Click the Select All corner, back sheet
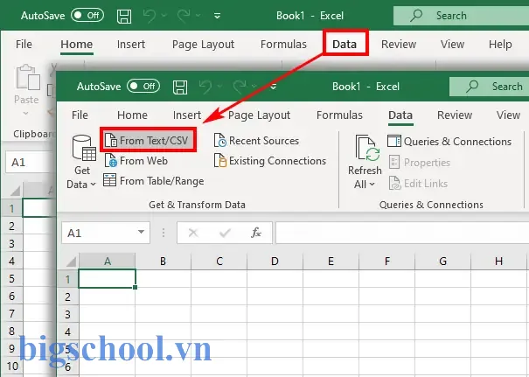Screen dimensions: 529x377 click(x=15, y=191)
